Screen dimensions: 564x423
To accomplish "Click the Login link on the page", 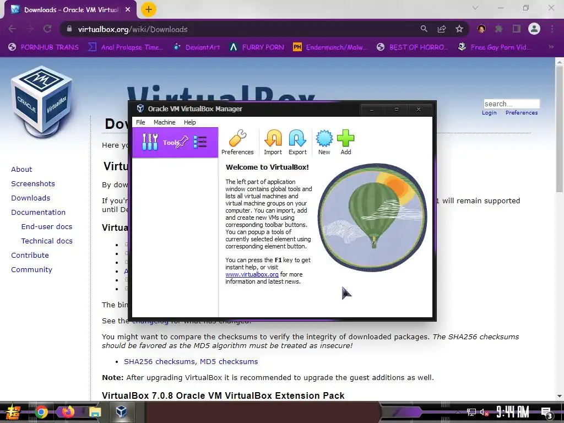I will click(489, 112).
